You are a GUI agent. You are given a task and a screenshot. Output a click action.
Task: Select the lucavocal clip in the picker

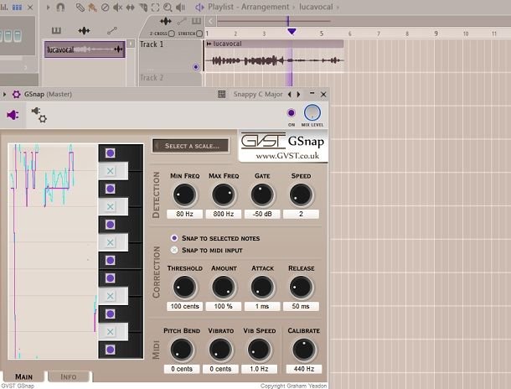point(85,49)
